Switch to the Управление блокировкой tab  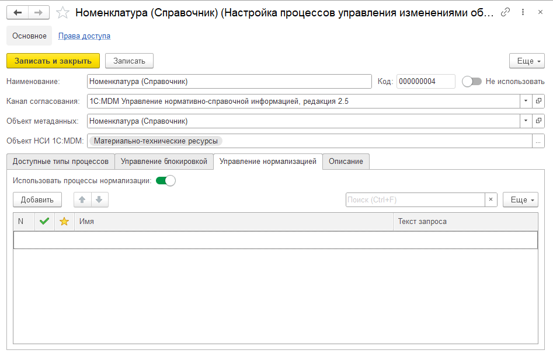[x=164, y=162]
